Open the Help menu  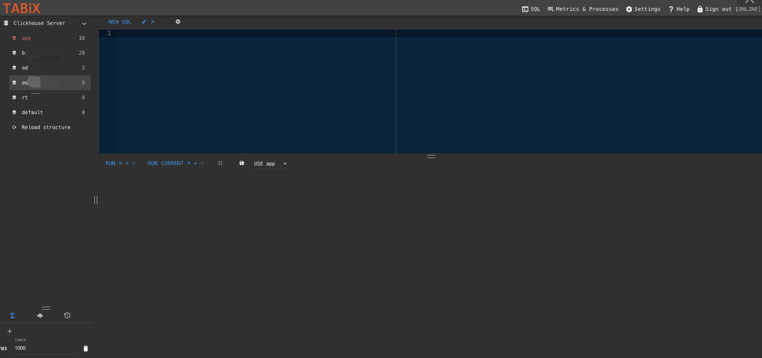point(679,9)
